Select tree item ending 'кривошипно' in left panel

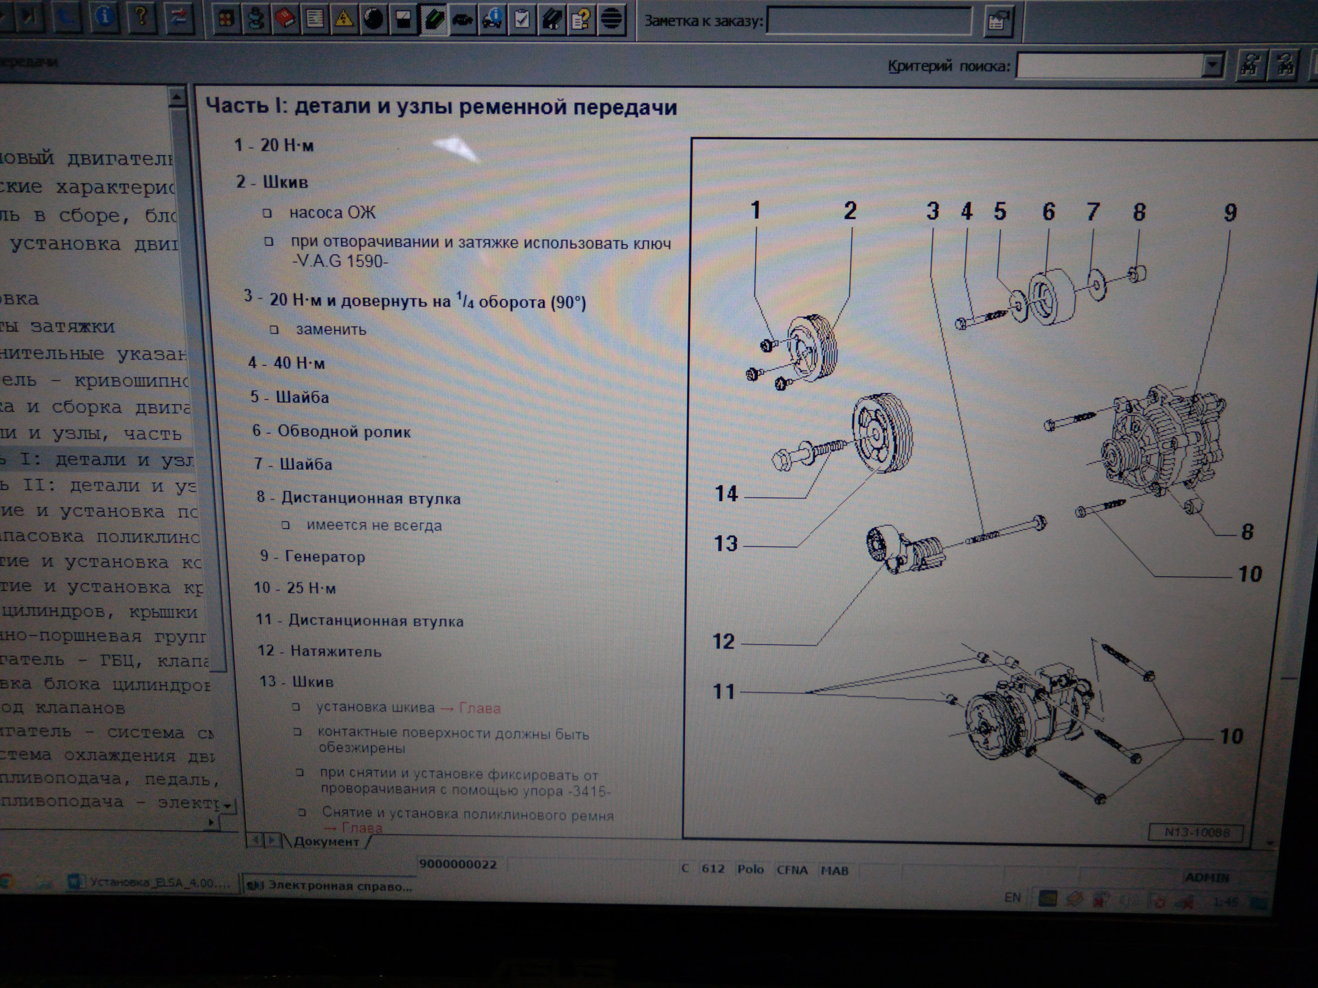coord(96,380)
